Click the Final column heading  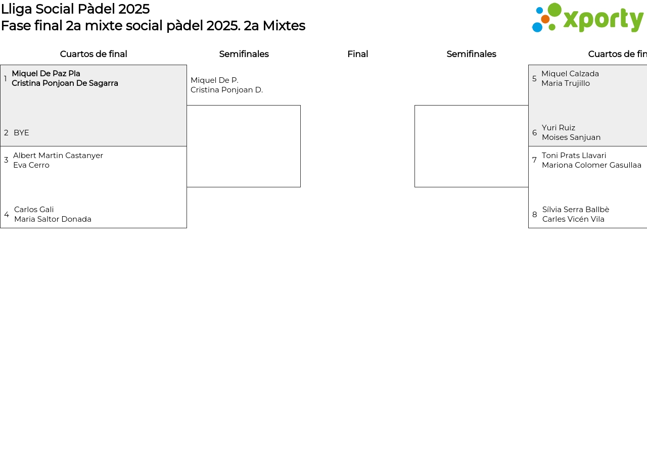tap(357, 54)
